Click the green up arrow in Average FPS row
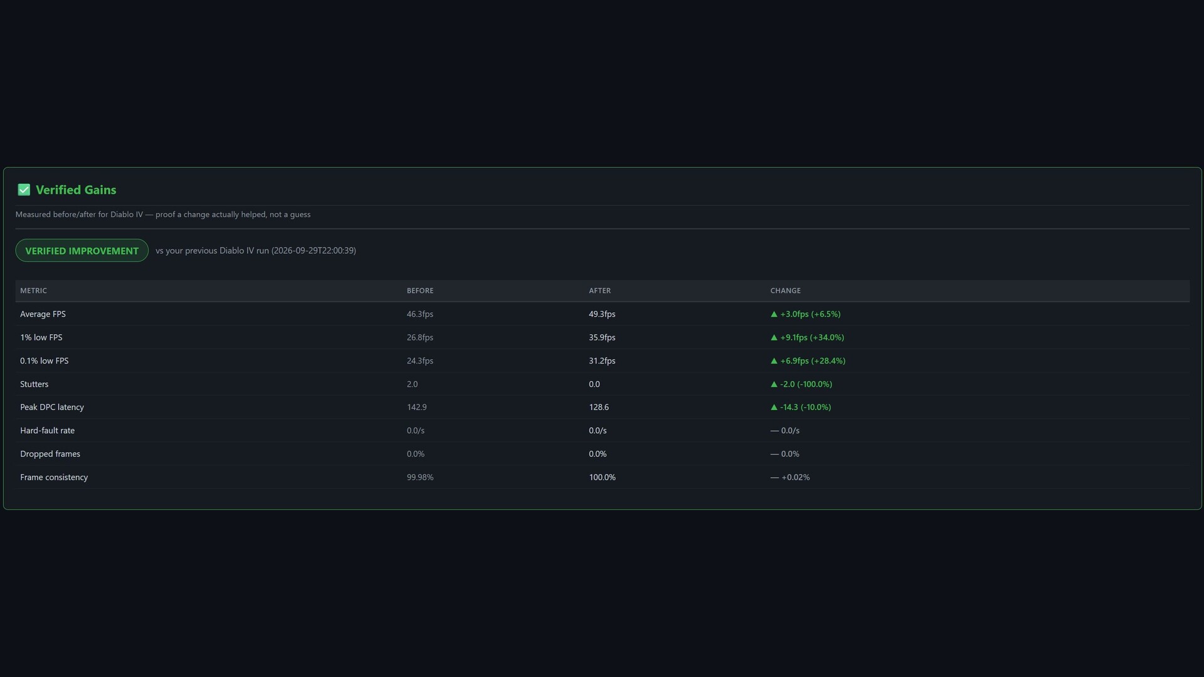The height and width of the screenshot is (677, 1204). click(774, 314)
